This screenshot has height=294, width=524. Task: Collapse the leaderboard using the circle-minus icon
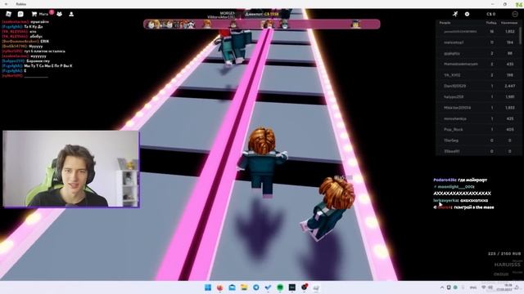click(x=515, y=14)
